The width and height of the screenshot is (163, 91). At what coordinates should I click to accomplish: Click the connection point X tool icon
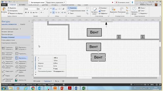pyautogui.click(x=87, y=11)
